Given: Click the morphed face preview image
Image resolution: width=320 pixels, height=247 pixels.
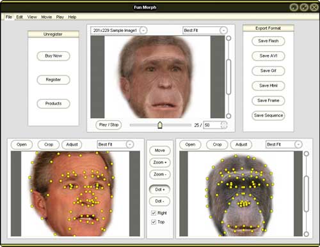Looking at the screenshot, I should coord(157,77).
